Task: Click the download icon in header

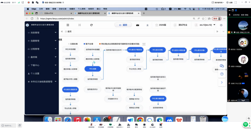Action: [x=147, y=25]
